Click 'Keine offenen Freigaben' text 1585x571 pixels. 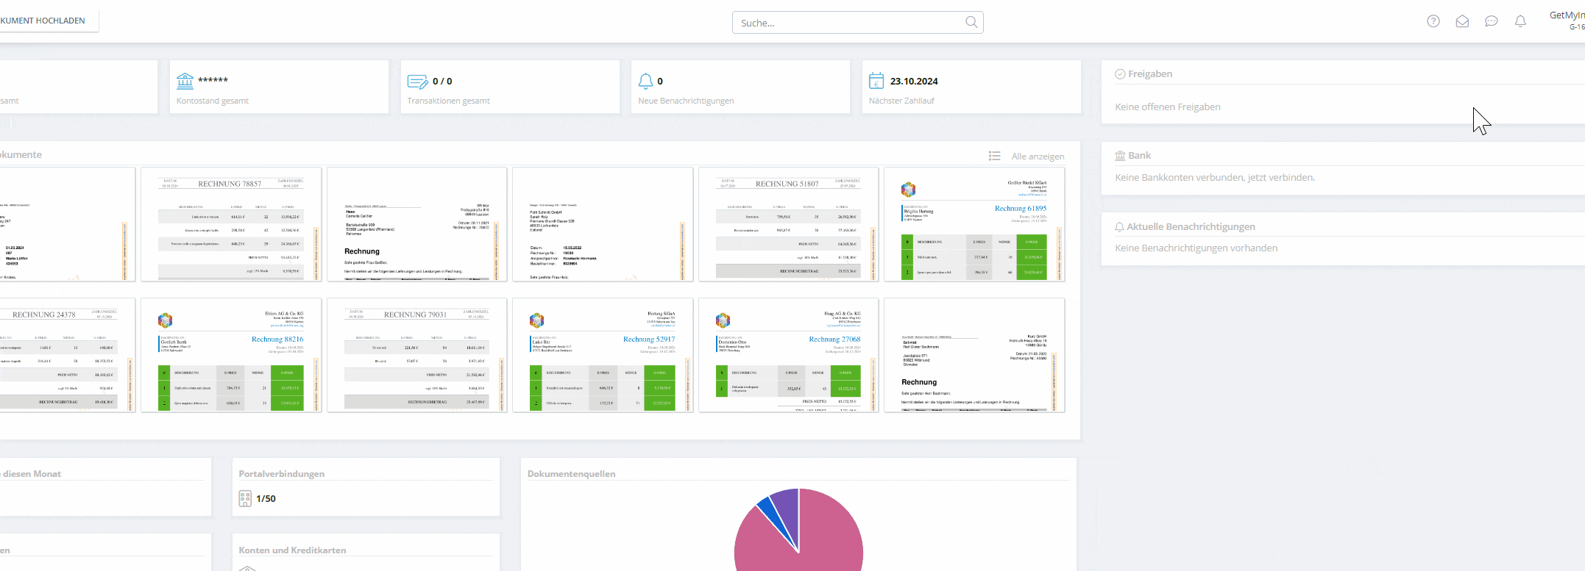coord(1168,107)
